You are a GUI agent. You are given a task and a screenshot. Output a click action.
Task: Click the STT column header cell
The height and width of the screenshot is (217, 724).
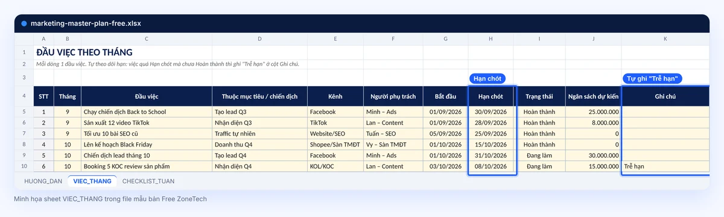click(43, 96)
